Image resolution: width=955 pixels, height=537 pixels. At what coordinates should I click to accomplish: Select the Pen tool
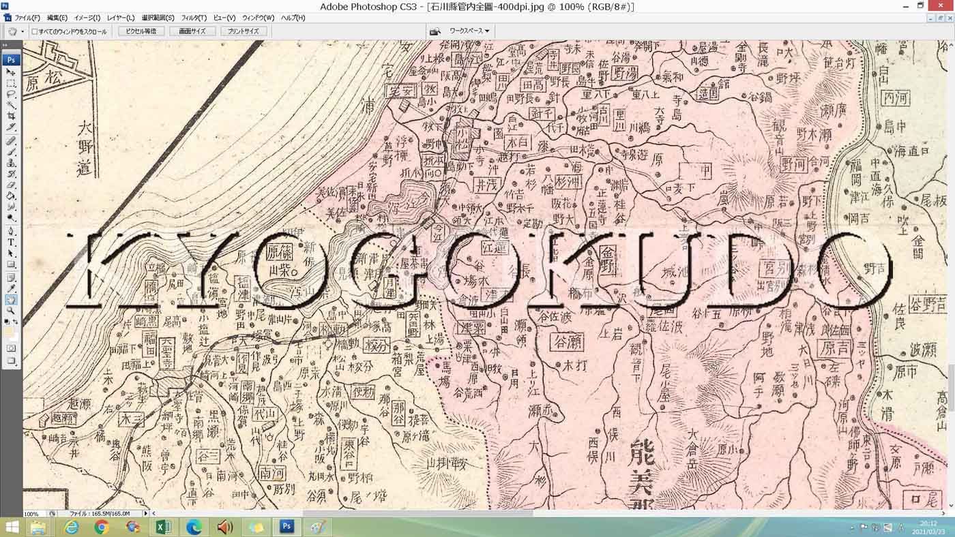click(11, 231)
